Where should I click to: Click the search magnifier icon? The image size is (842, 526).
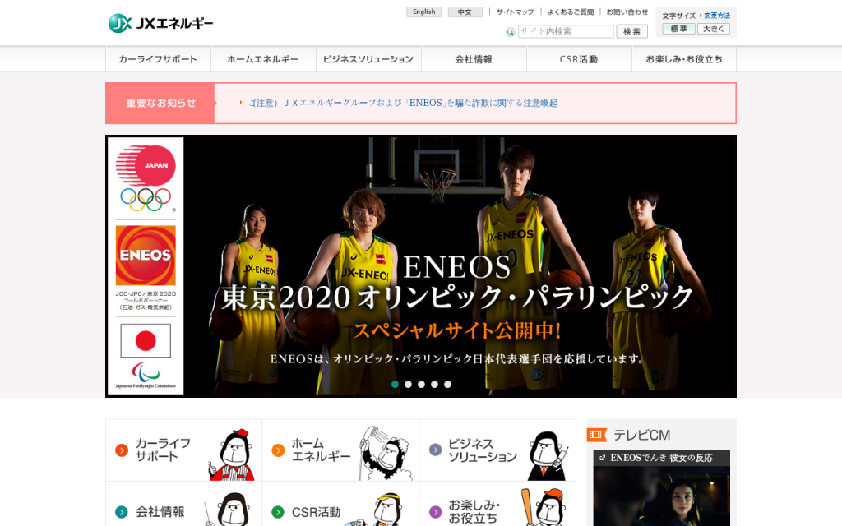point(510,32)
